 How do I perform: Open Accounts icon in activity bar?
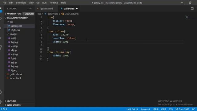pos(1,92)
